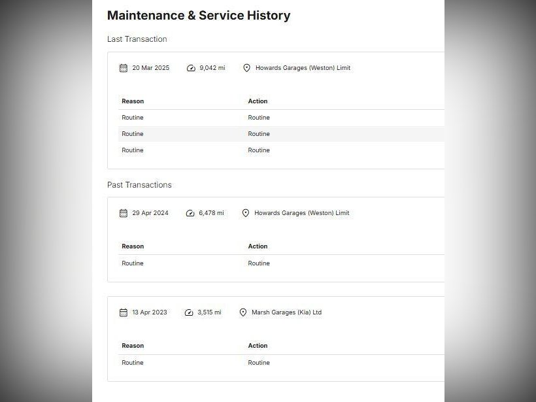Click the odometer icon next to 3,515 mi
The image size is (536, 402).
[x=189, y=312]
